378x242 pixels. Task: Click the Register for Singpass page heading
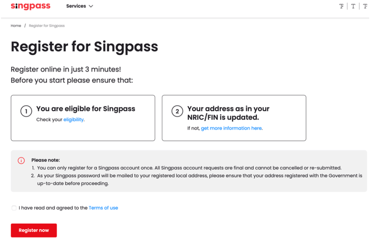coord(84,47)
